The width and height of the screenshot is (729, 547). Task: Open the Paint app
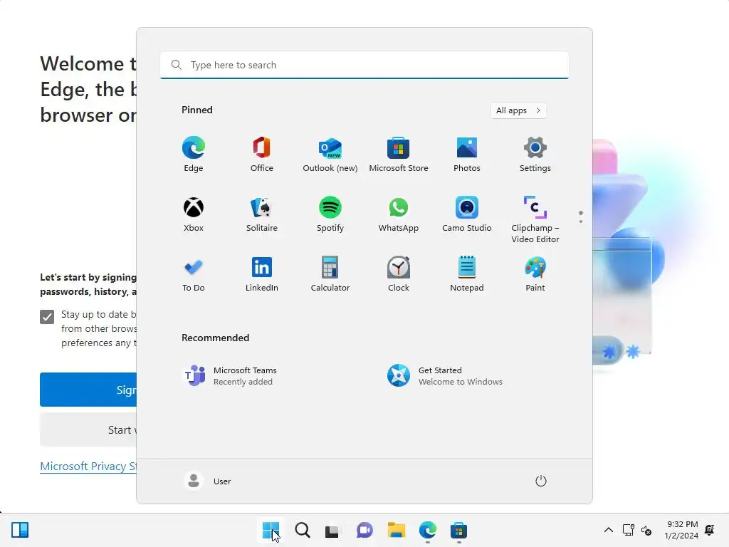535,274
